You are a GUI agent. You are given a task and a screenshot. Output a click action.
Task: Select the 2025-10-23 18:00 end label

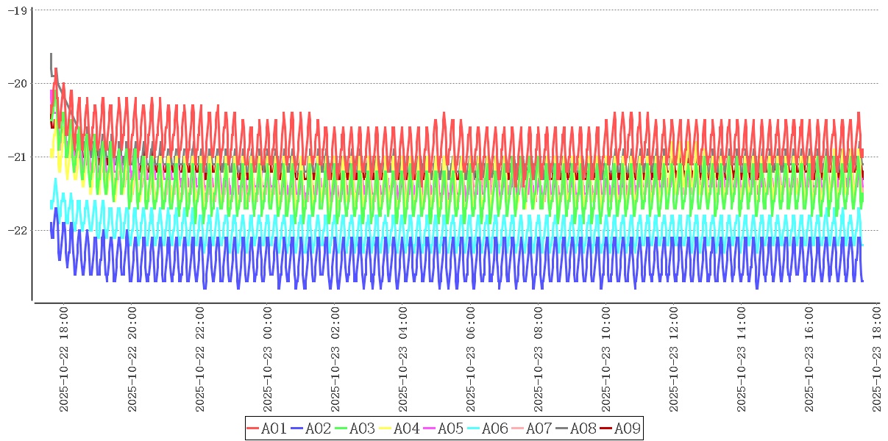[878, 360]
